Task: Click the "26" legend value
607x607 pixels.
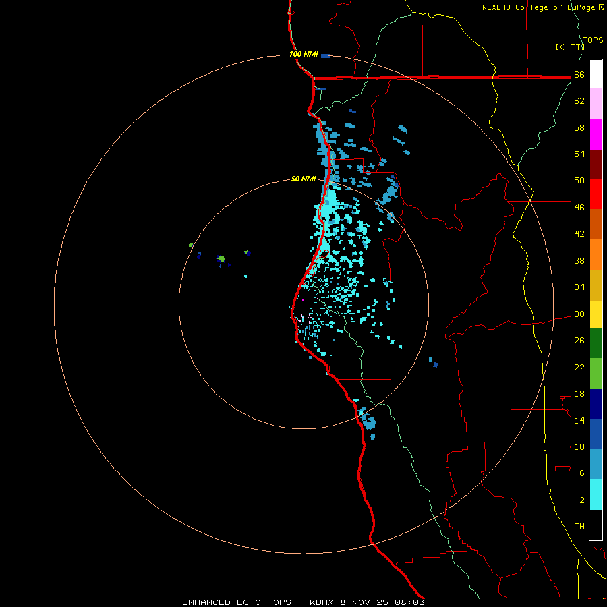Action: point(579,341)
